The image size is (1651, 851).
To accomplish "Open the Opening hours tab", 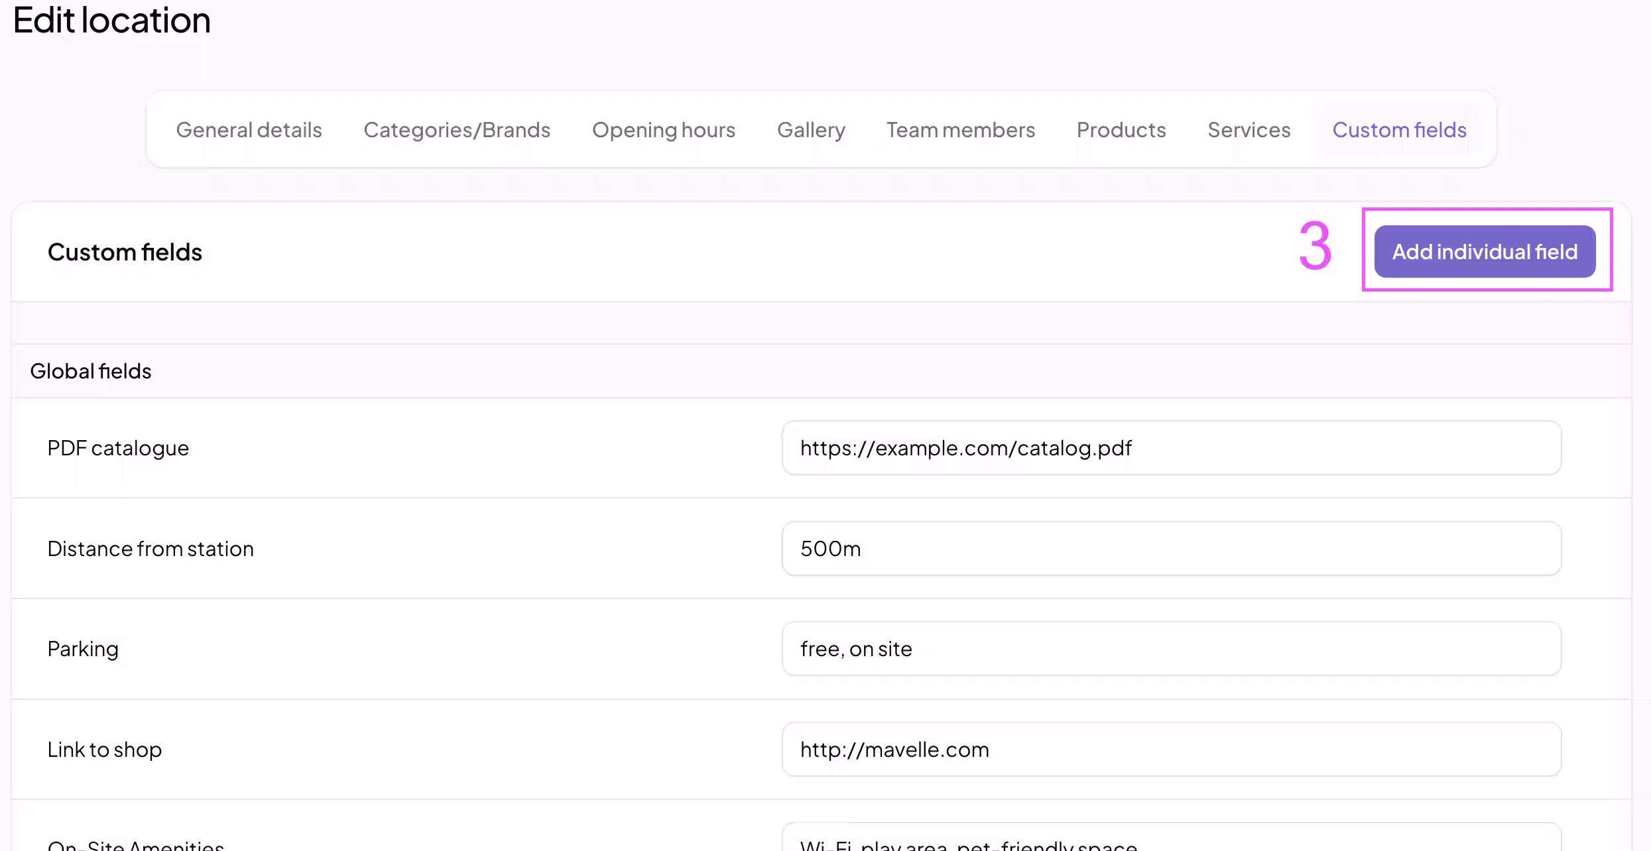I will click(663, 130).
